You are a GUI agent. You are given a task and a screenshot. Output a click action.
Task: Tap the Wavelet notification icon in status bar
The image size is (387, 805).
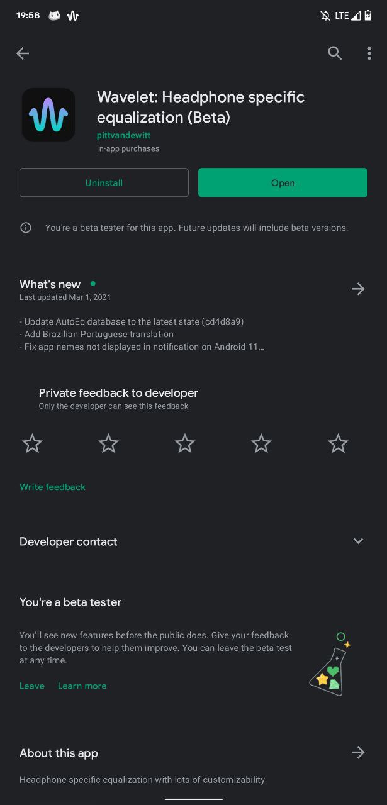[73, 16]
